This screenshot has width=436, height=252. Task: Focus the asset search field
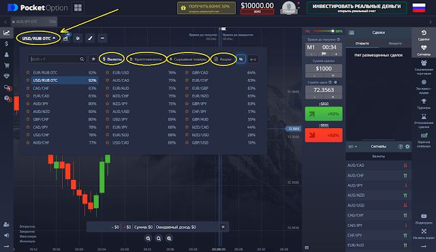tap(57, 59)
